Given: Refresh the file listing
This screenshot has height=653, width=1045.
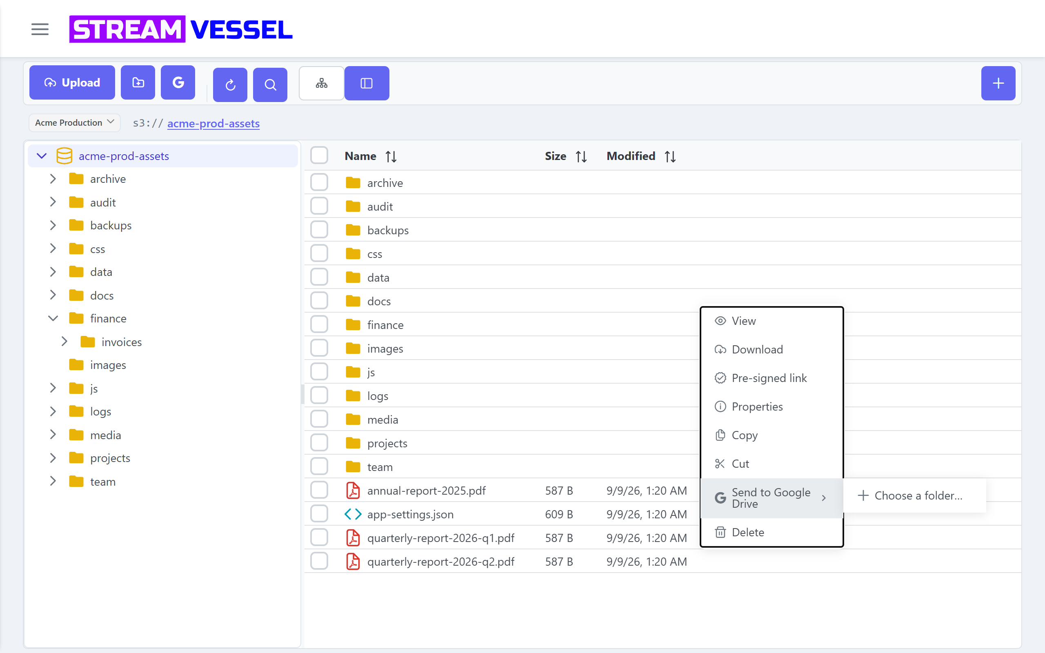Looking at the screenshot, I should coord(230,84).
